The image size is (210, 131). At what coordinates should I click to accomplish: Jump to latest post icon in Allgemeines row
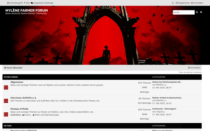[x=166, y=85]
